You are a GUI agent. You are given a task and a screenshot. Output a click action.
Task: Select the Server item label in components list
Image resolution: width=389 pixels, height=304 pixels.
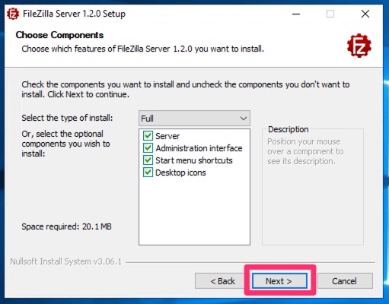(167, 136)
